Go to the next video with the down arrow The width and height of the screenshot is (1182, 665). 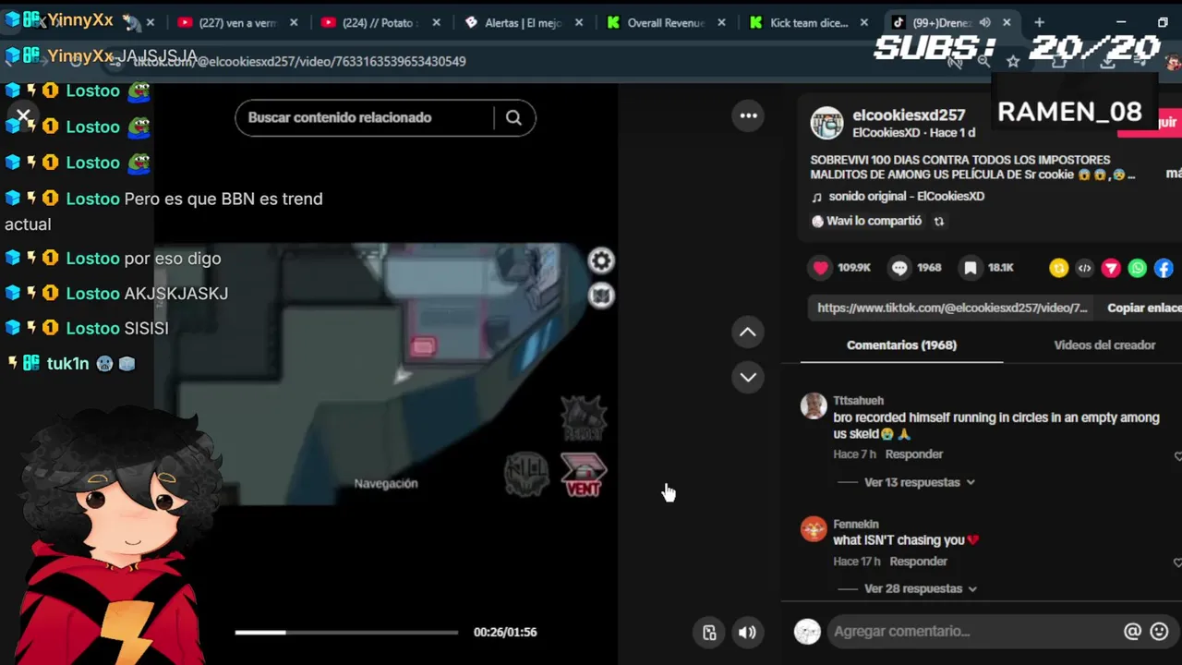tap(748, 377)
